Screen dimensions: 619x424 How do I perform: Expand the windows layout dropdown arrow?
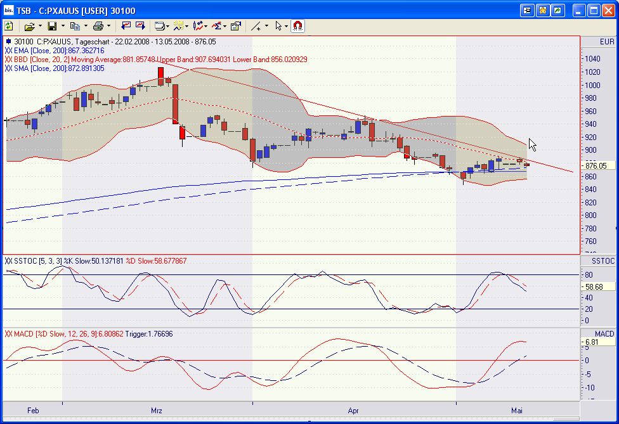(x=168, y=27)
